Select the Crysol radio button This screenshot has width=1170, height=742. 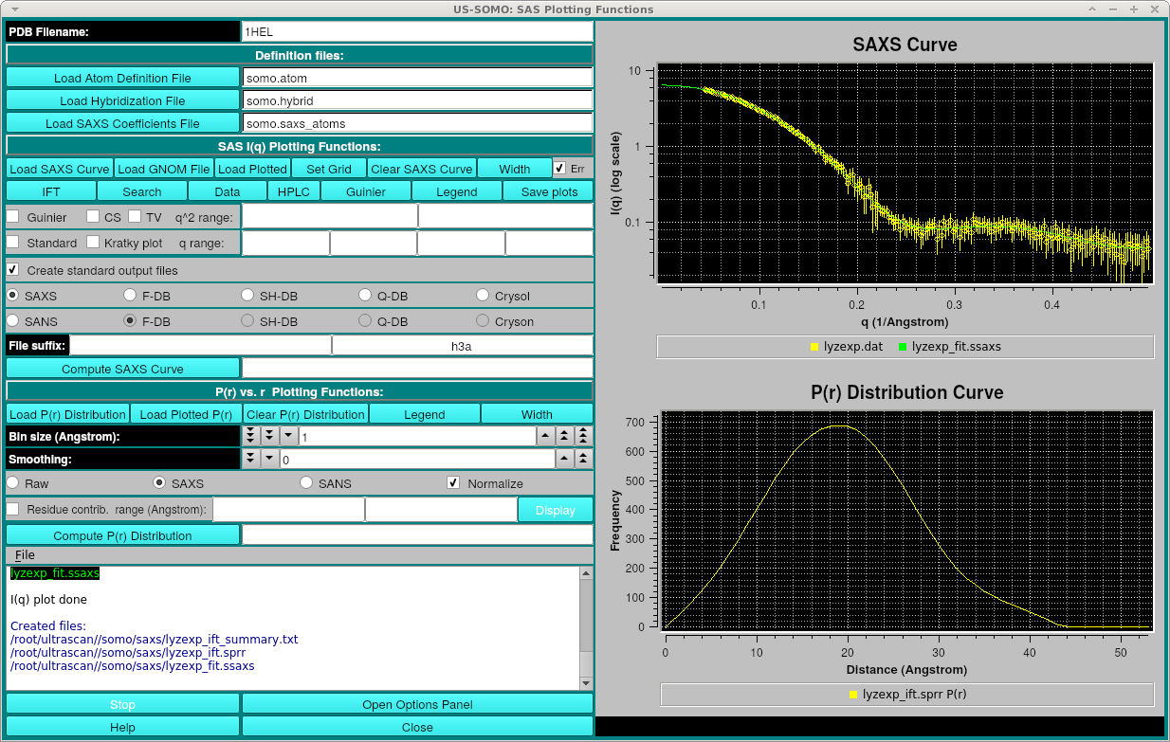click(x=484, y=296)
